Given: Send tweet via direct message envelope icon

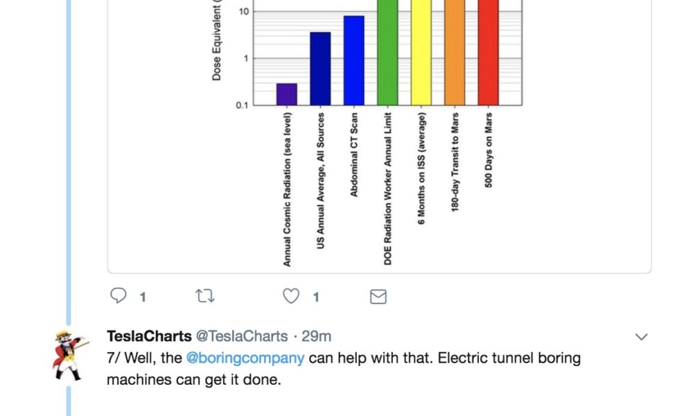Looking at the screenshot, I should pyautogui.click(x=378, y=296).
